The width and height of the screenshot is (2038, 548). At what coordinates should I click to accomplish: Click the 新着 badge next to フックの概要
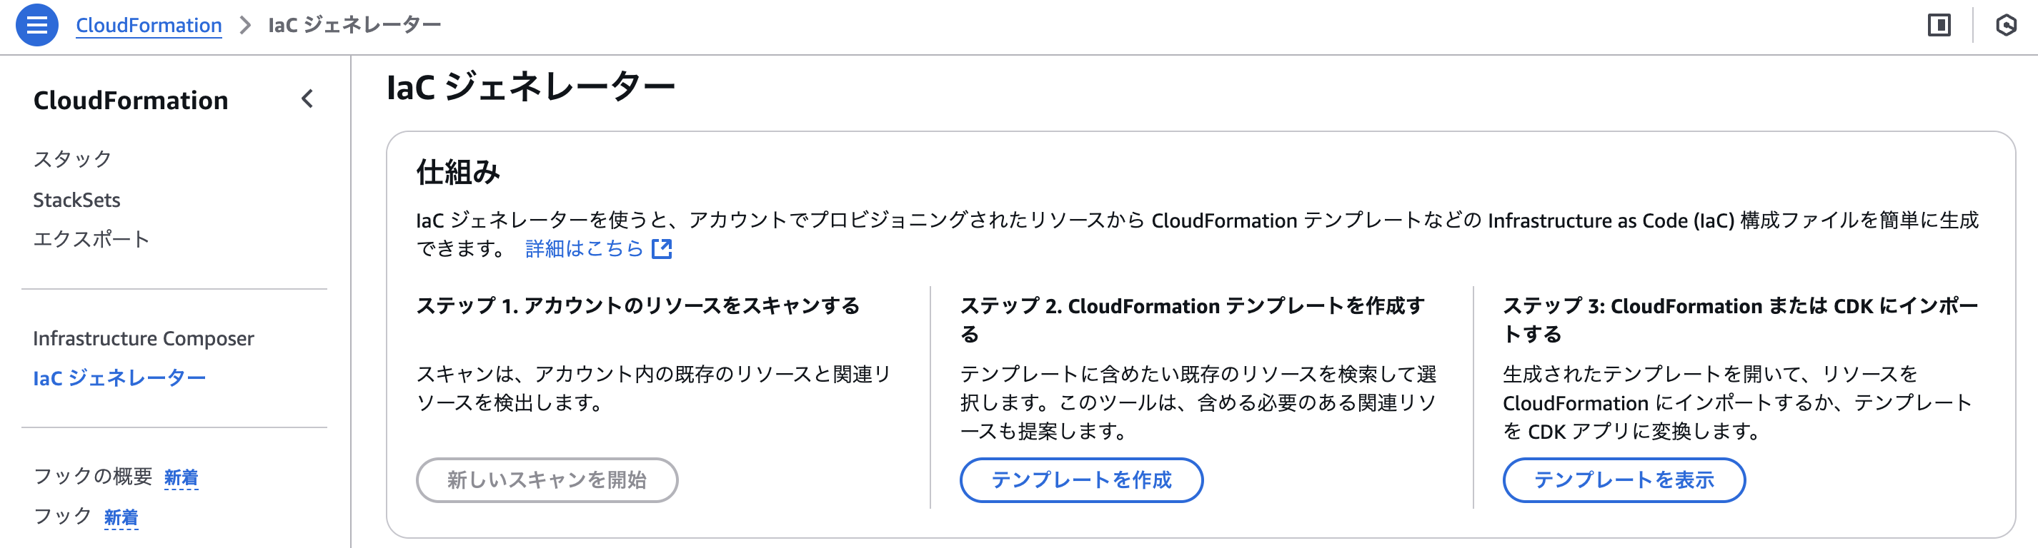pyautogui.click(x=182, y=477)
